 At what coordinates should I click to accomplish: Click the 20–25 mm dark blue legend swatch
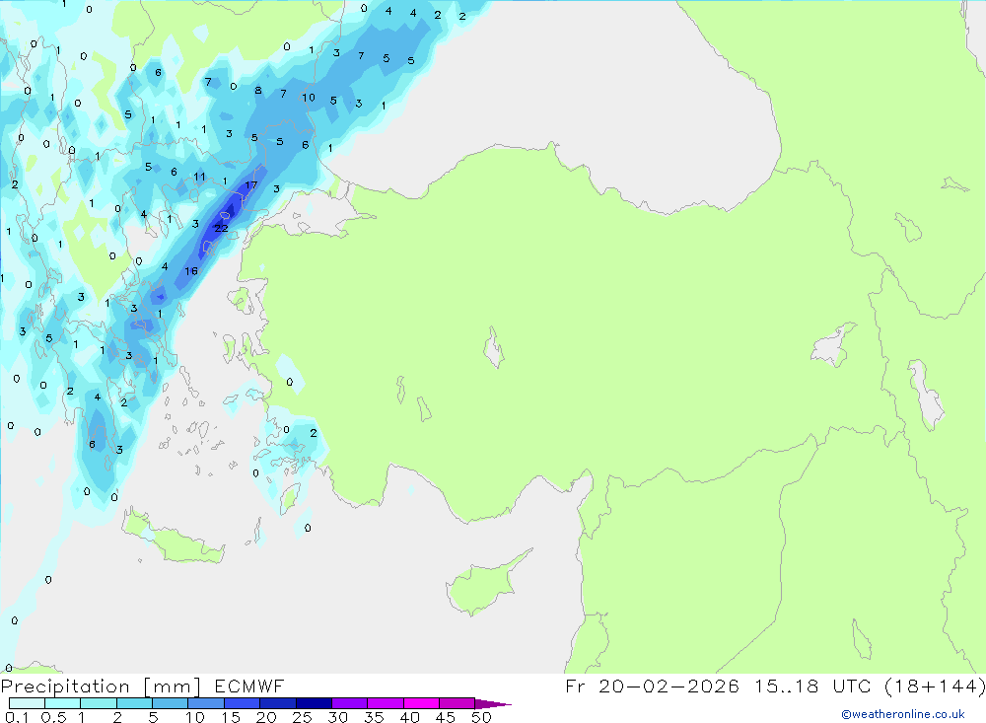278,703
